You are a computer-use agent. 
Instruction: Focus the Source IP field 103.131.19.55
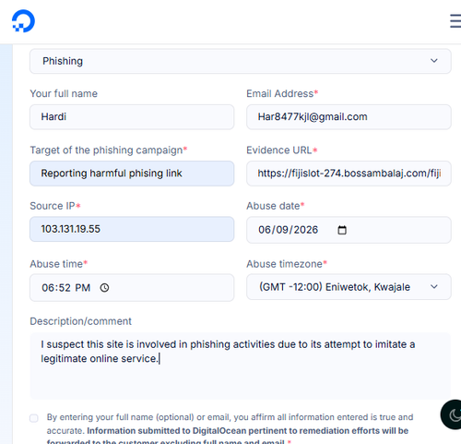click(x=132, y=229)
